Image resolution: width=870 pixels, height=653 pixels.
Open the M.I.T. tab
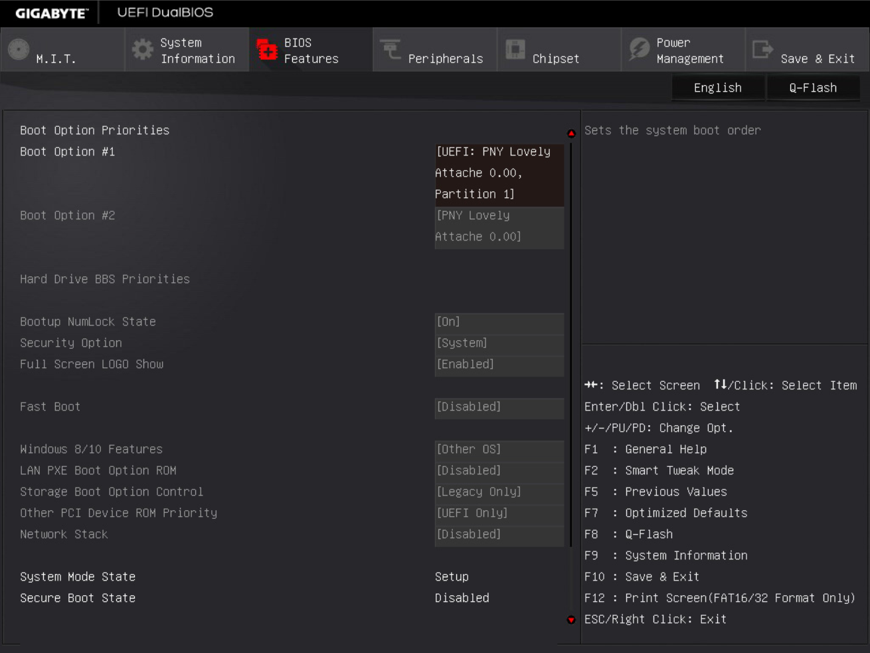pos(62,50)
